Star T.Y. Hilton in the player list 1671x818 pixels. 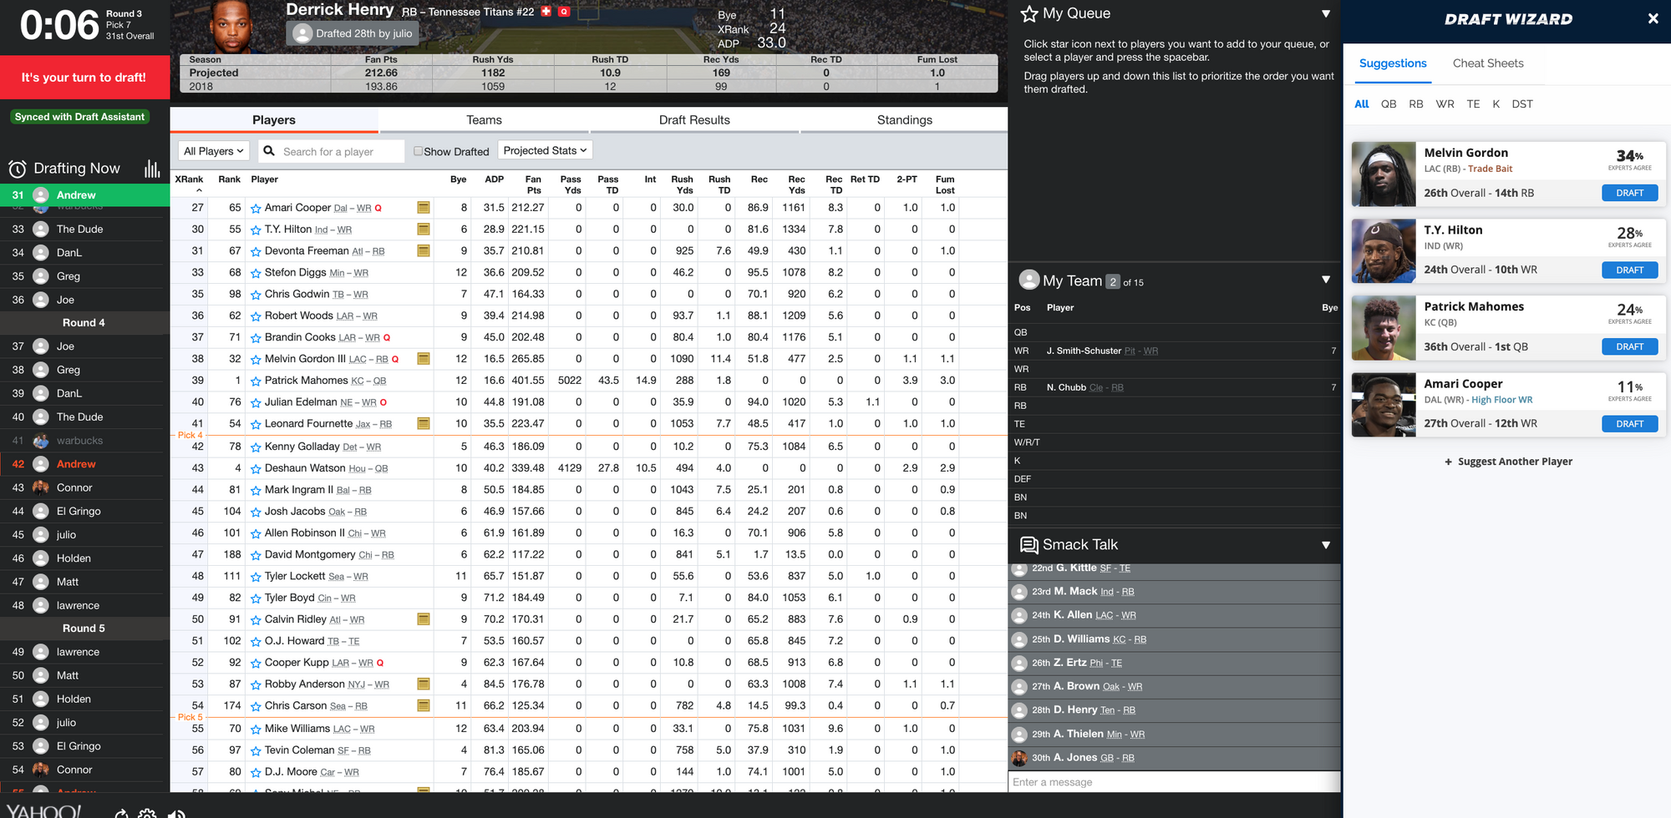click(x=256, y=230)
